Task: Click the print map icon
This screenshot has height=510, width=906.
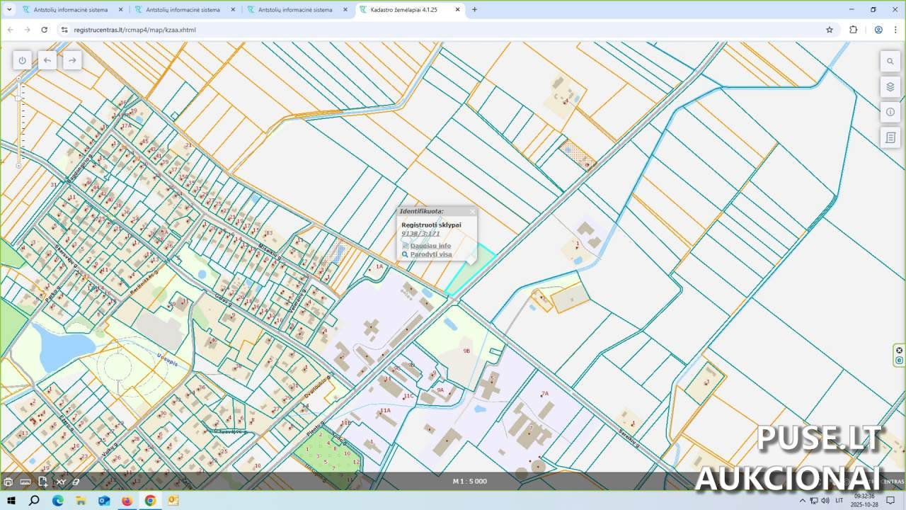Action: pos(8,482)
